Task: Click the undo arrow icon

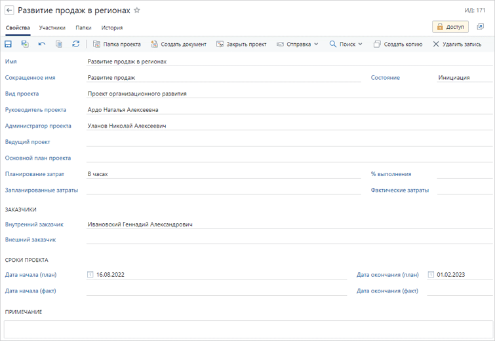Action: 42,44
